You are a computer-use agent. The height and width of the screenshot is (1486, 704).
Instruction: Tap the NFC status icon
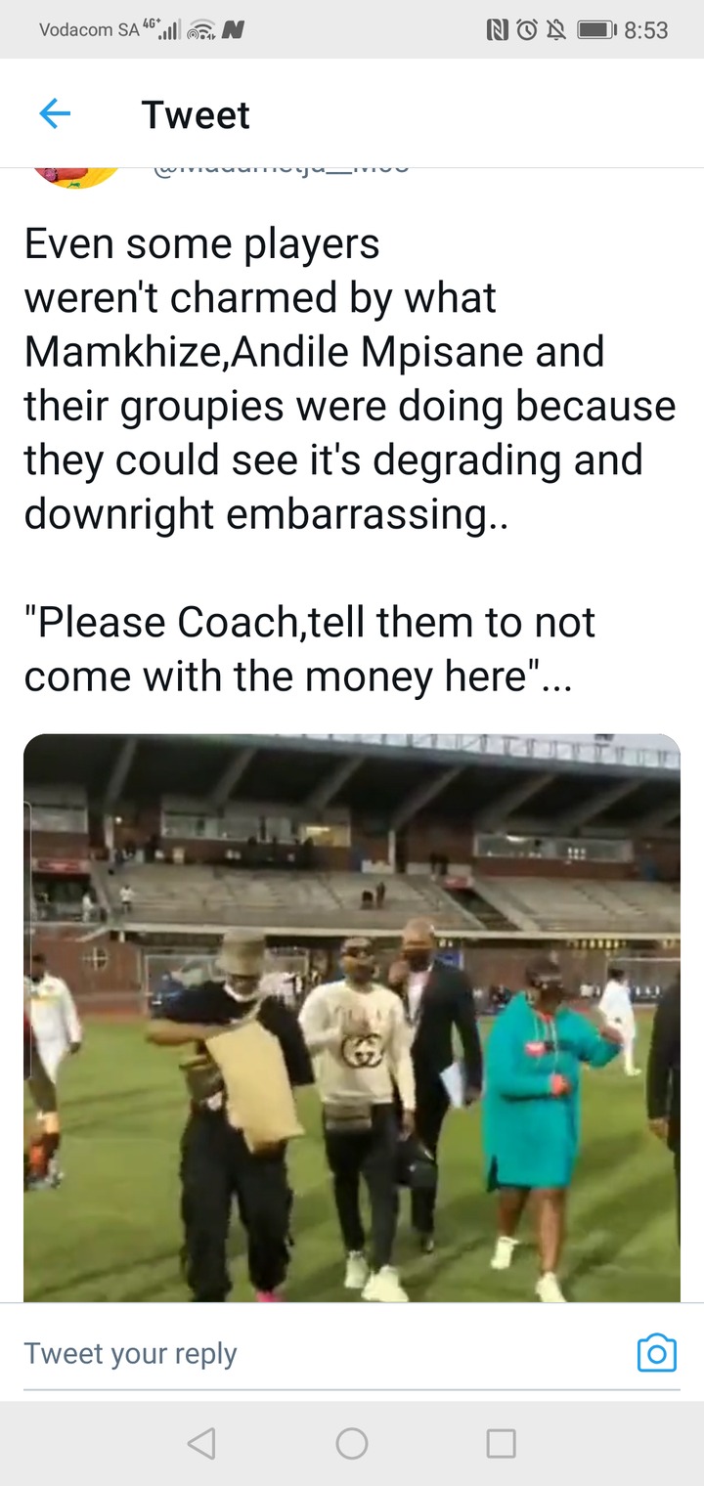pos(498,29)
